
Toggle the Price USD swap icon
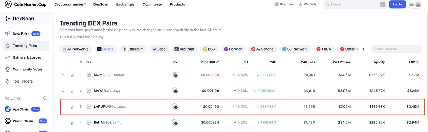click(x=218, y=62)
